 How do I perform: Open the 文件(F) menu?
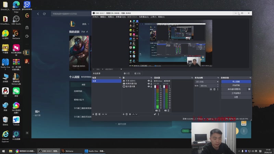click(96, 17)
